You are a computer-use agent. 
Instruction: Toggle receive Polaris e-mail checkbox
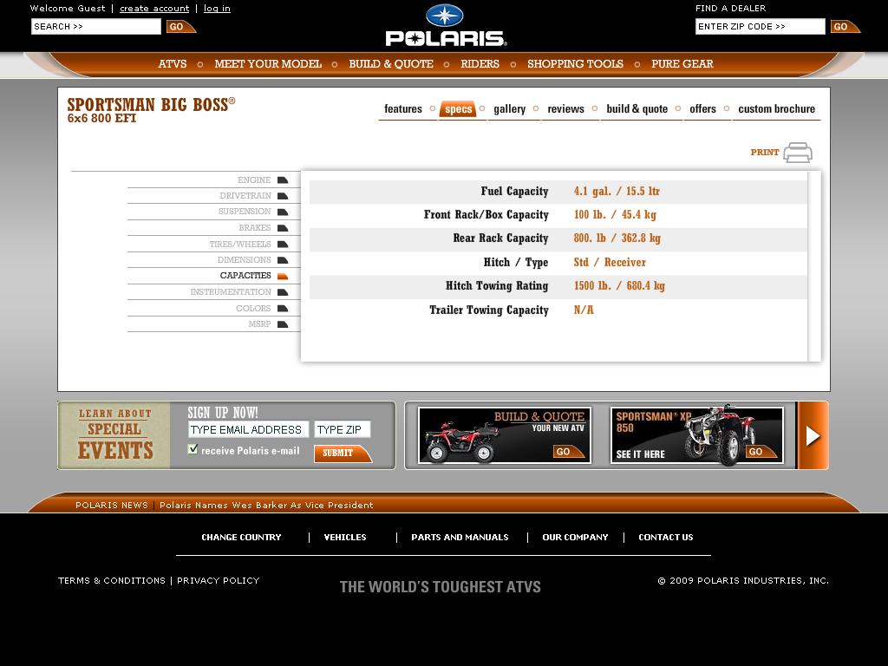pos(193,450)
